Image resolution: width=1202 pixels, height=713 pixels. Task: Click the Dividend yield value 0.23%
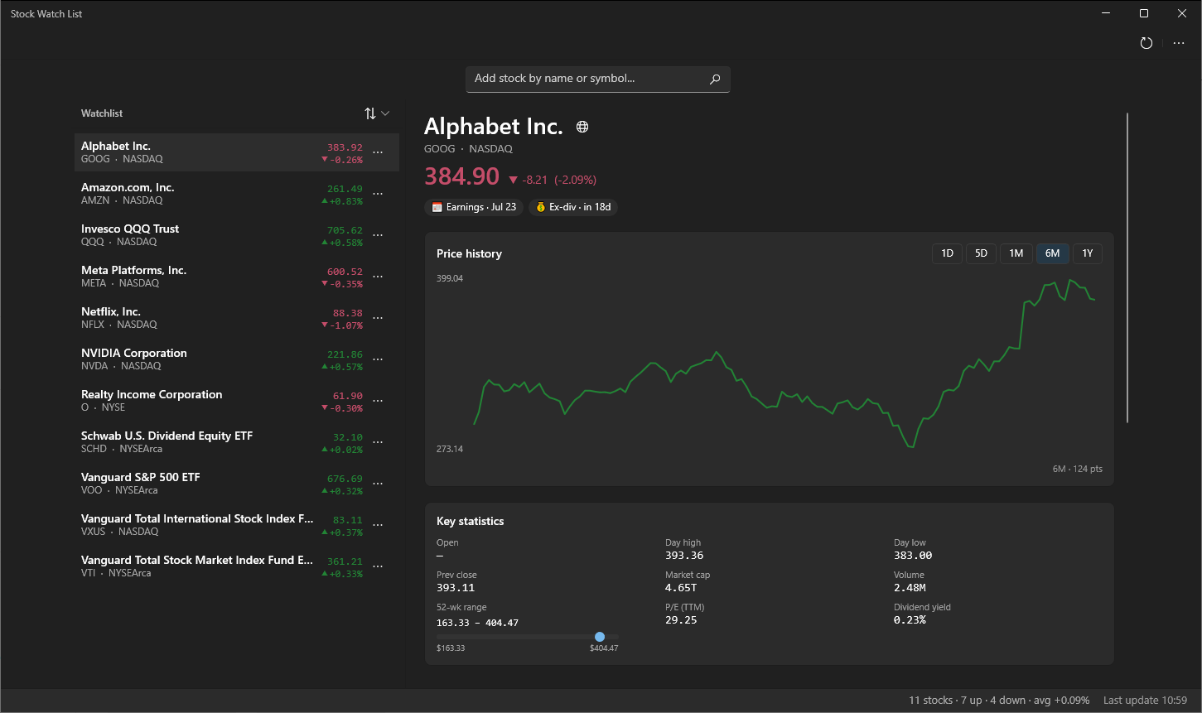910,620
